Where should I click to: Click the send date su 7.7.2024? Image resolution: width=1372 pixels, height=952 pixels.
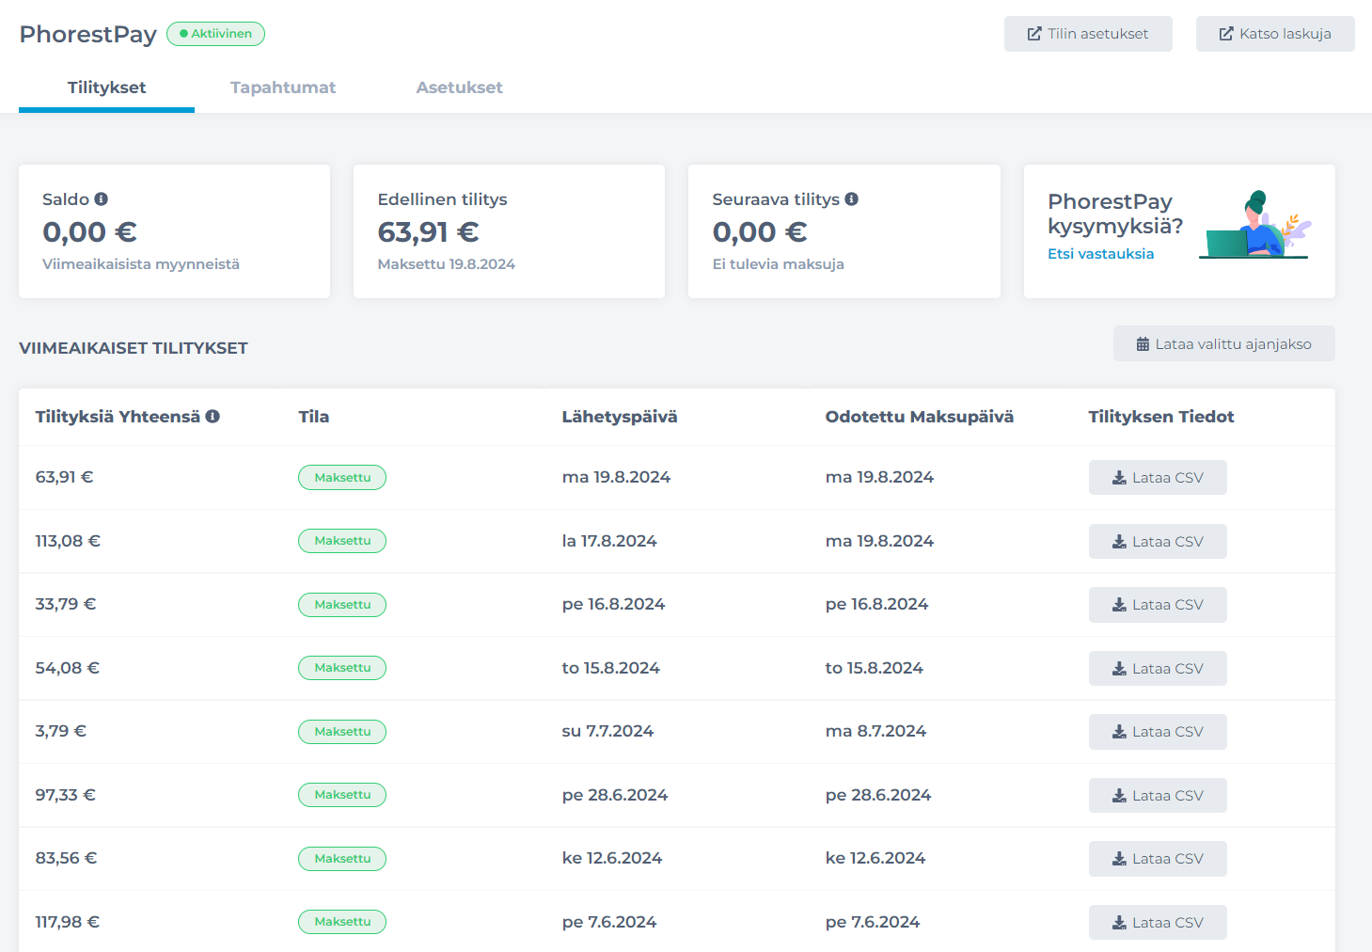click(x=607, y=731)
